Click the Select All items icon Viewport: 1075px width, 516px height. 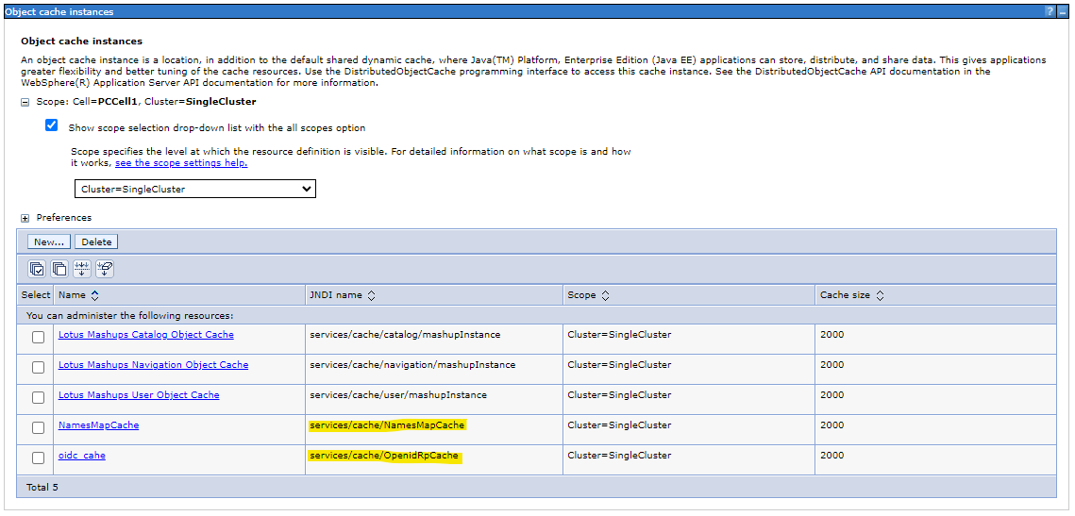(37, 269)
